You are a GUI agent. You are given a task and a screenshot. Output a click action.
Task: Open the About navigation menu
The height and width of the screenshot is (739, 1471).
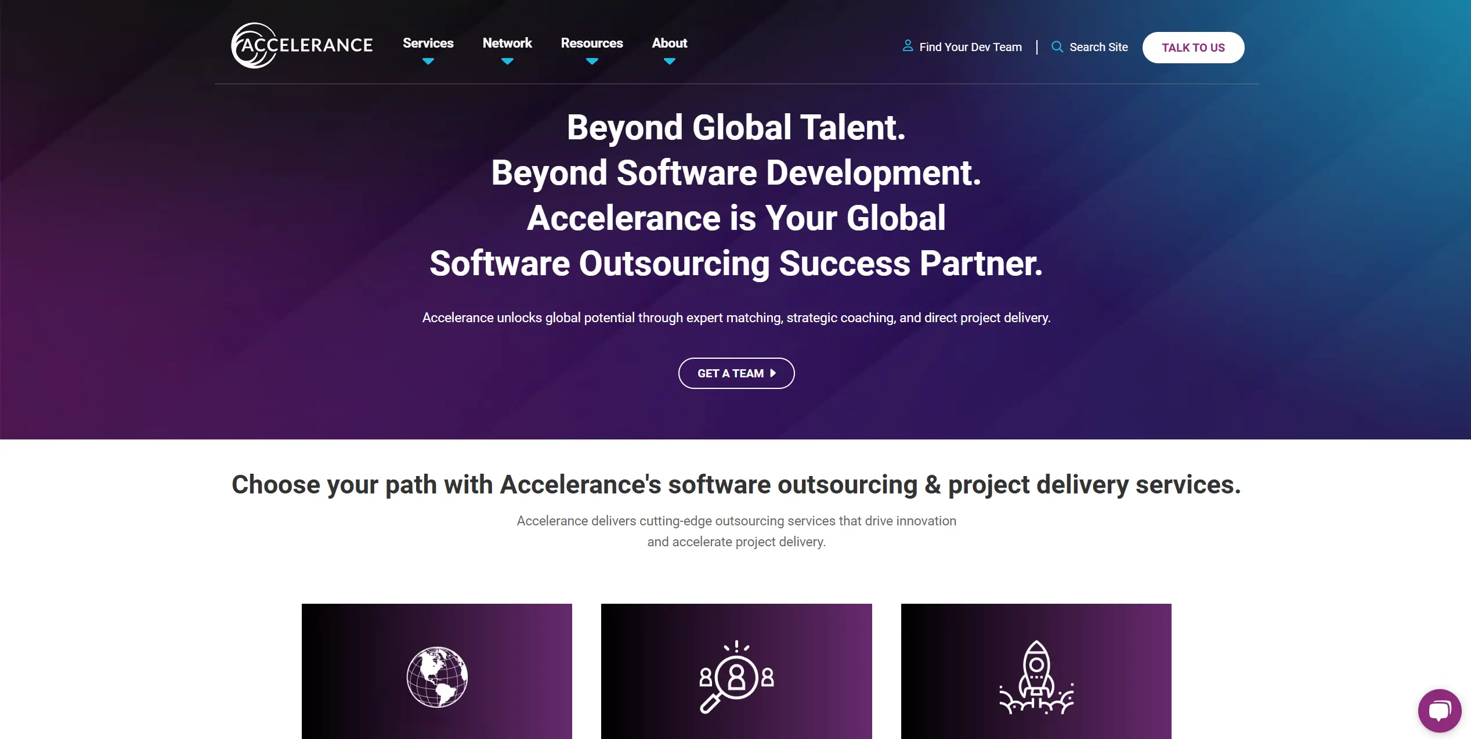click(x=668, y=42)
